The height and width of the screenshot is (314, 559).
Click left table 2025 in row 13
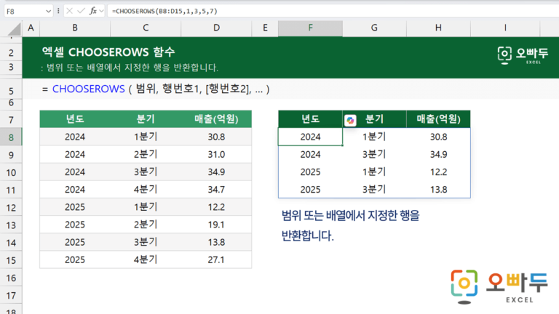(x=75, y=225)
